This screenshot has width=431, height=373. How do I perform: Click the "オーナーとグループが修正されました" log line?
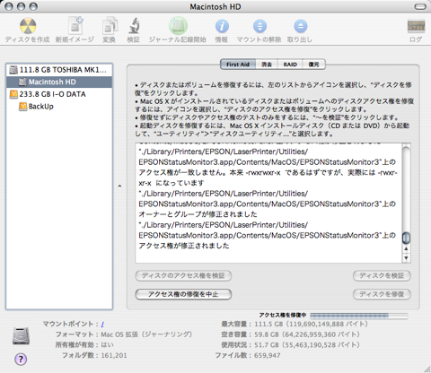coord(198,214)
